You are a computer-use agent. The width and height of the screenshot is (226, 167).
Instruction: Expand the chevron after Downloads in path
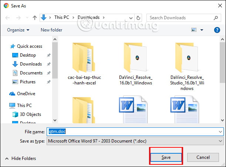click(104, 18)
